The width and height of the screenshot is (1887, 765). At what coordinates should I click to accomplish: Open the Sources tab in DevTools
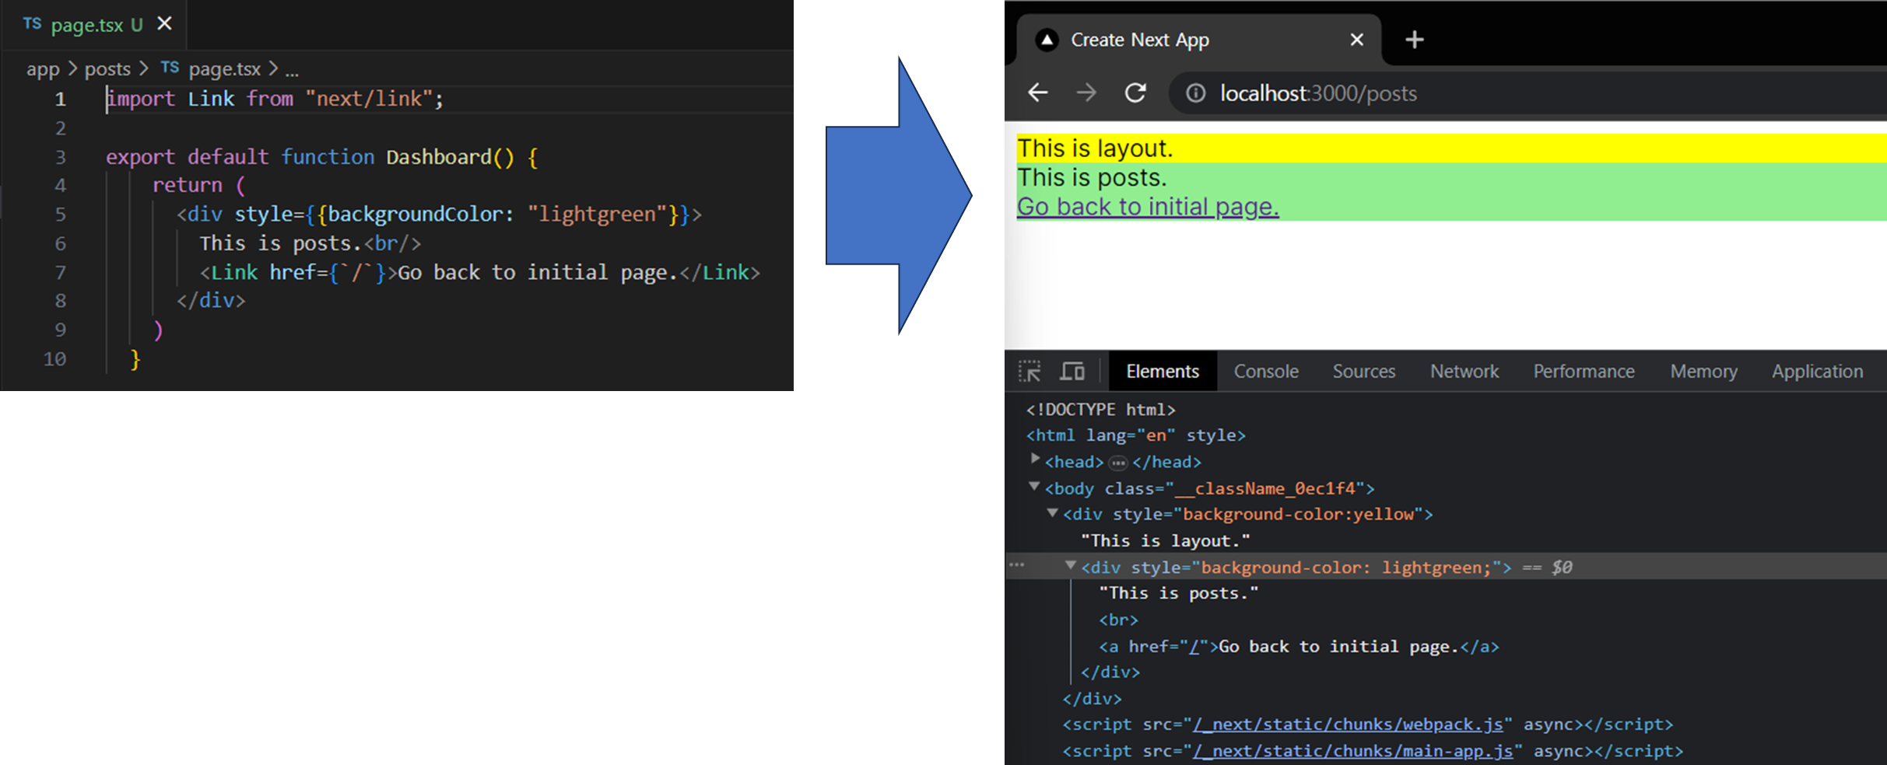click(1364, 372)
